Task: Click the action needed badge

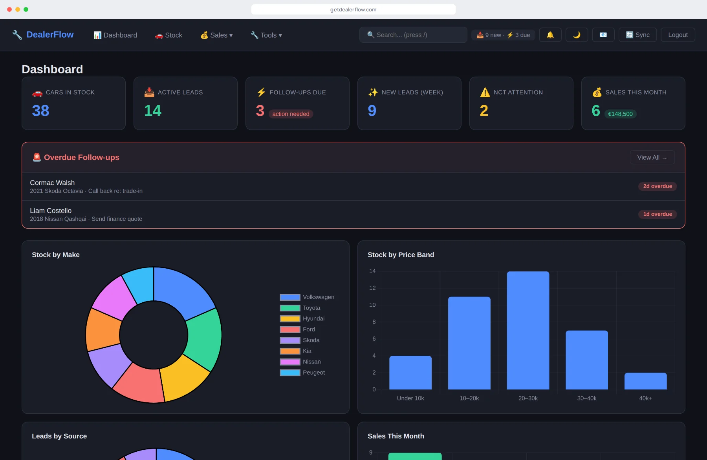Action: [291, 114]
